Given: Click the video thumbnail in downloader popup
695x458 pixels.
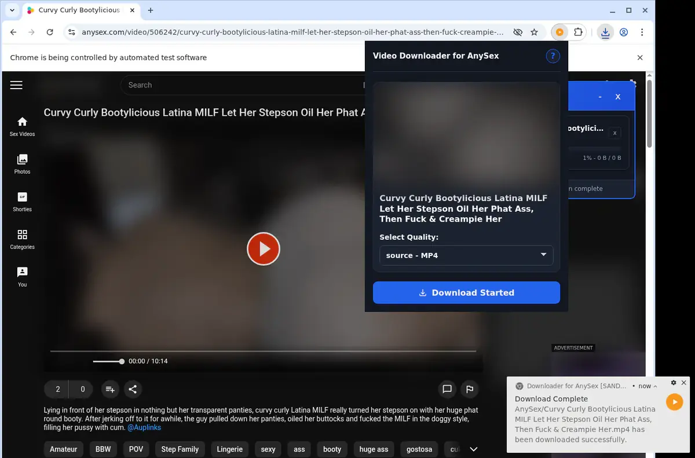Looking at the screenshot, I should click(466, 134).
